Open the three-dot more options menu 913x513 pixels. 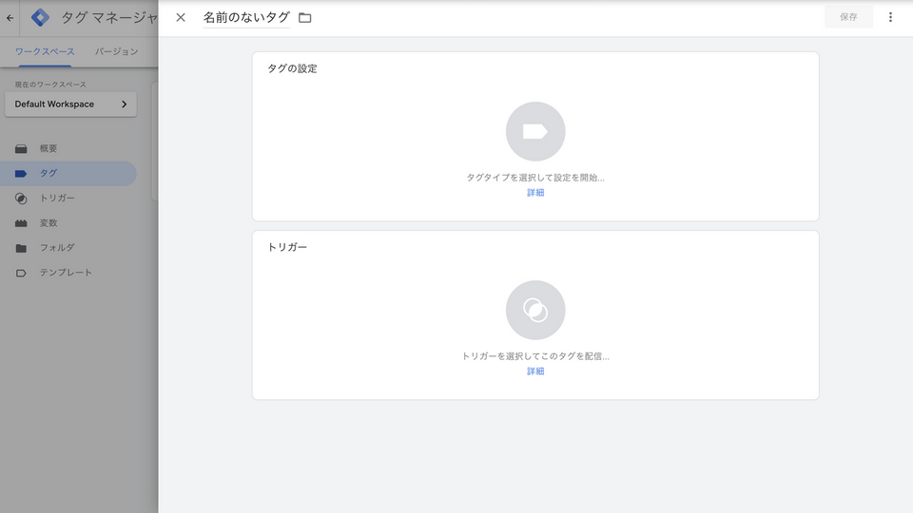890,17
